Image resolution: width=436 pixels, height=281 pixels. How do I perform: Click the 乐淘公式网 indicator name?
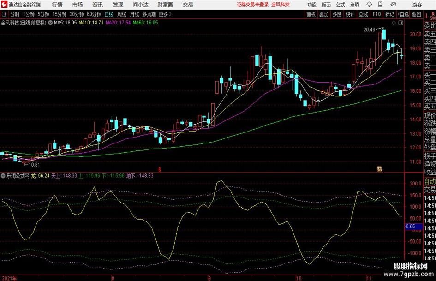(x=18, y=175)
